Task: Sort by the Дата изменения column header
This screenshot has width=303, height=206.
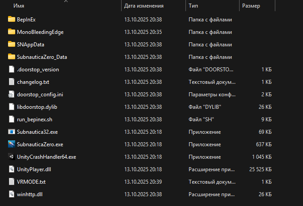Action: click(x=143, y=6)
